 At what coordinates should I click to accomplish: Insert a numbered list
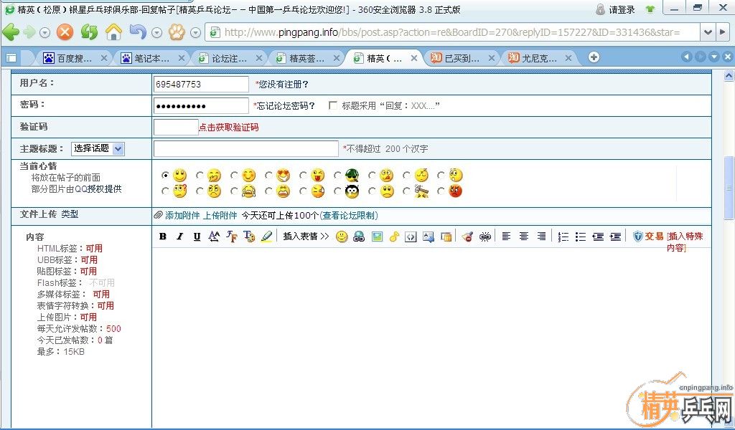click(x=563, y=236)
